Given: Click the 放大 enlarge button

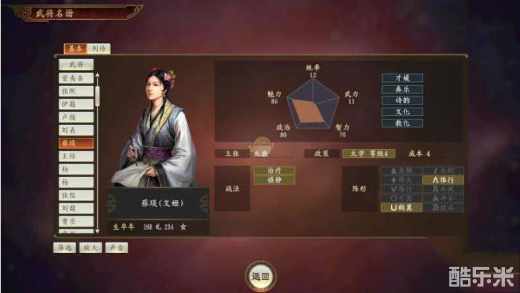Looking at the screenshot, I should click(x=90, y=247).
